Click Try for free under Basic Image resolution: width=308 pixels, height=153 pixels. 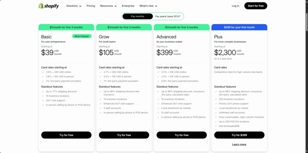point(66,135)
